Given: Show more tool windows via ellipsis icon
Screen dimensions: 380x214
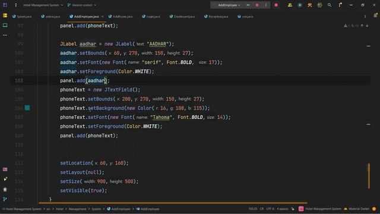Looking at the screenshot, I should [x=5, y=35].
